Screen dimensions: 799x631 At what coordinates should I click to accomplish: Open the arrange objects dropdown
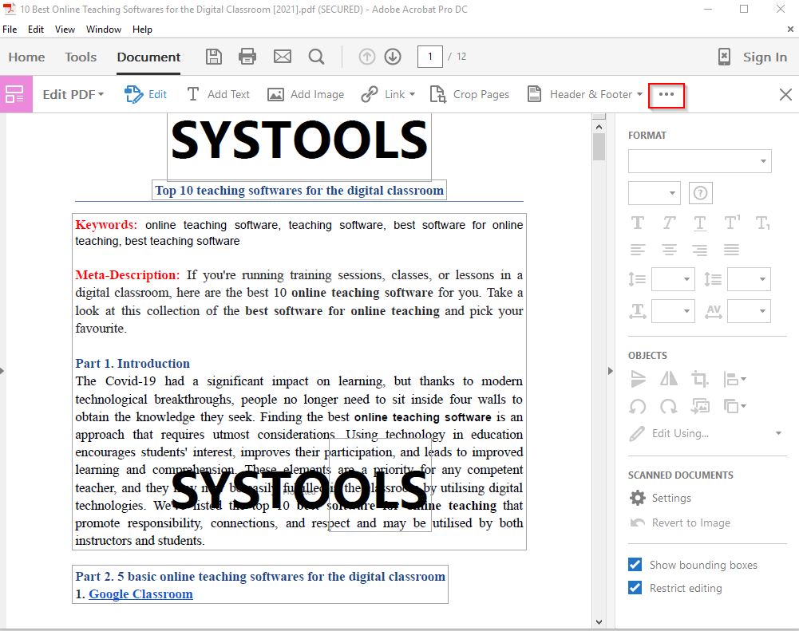click(x=734, y=406)
